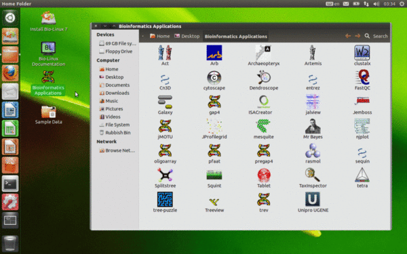Open Desktop in the sidebar
The width and height of the screenshot is (407, 254).
pyautogui.click(x=111, y=77)
